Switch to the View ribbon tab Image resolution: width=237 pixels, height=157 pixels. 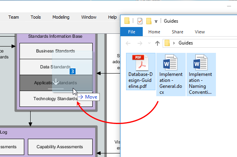[x=200, y=32]
